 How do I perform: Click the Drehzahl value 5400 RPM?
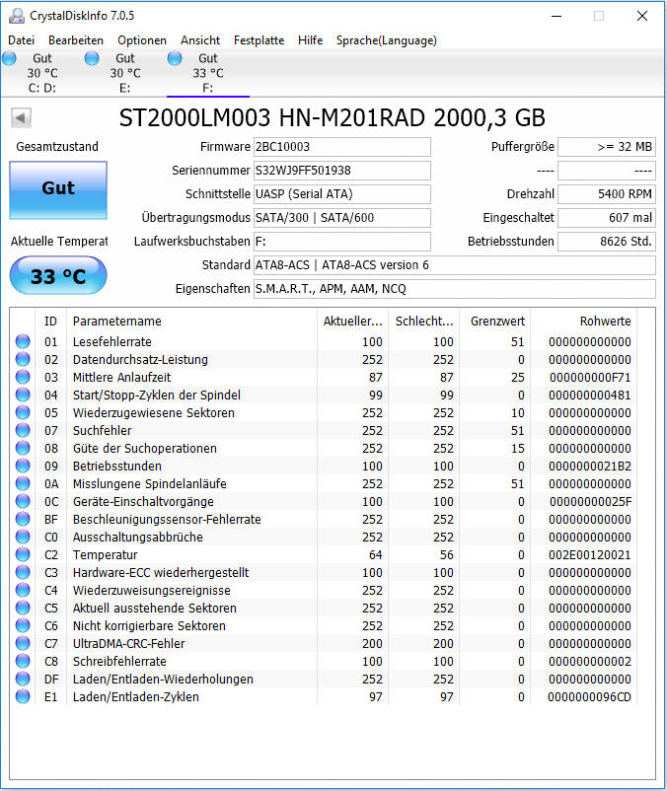pos(607,194)
